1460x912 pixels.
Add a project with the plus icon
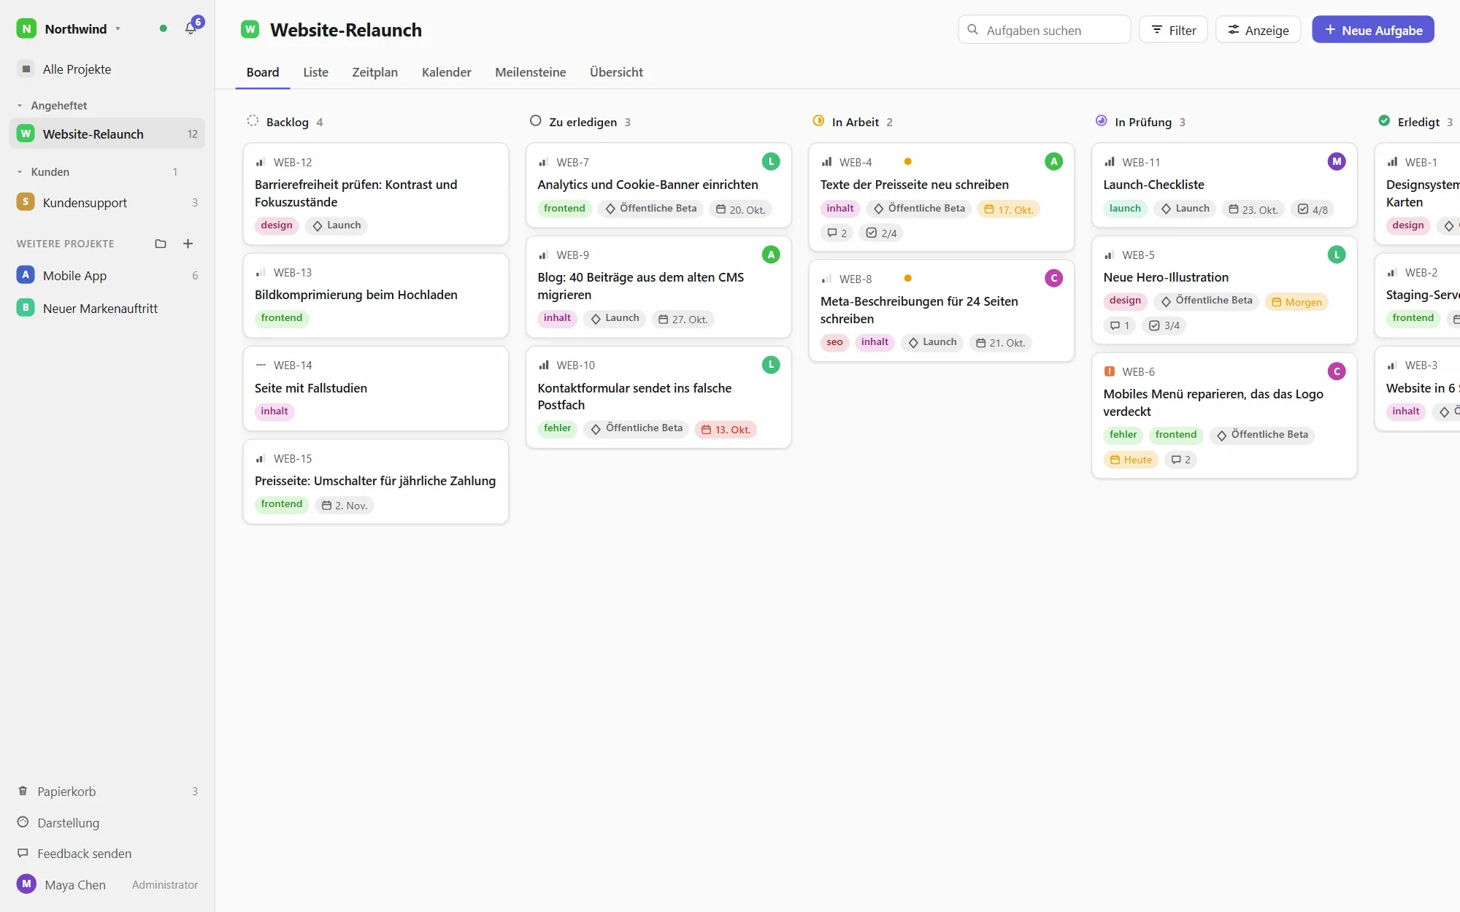[x=188, y=244]
